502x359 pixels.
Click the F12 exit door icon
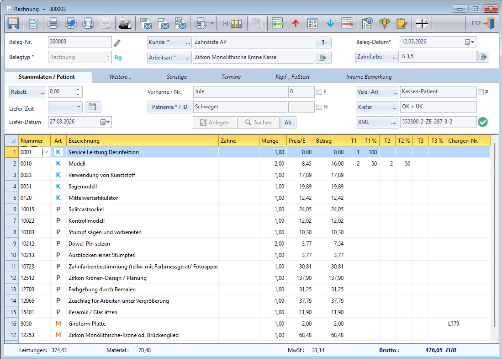[x=491, y=23]
